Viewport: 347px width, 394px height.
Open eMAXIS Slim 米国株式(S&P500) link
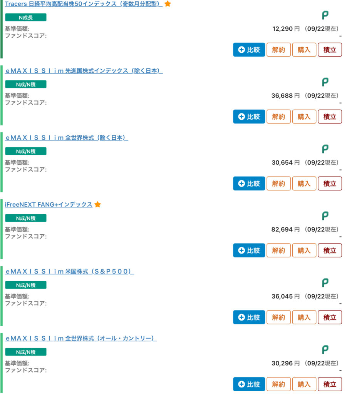point(69,272)
